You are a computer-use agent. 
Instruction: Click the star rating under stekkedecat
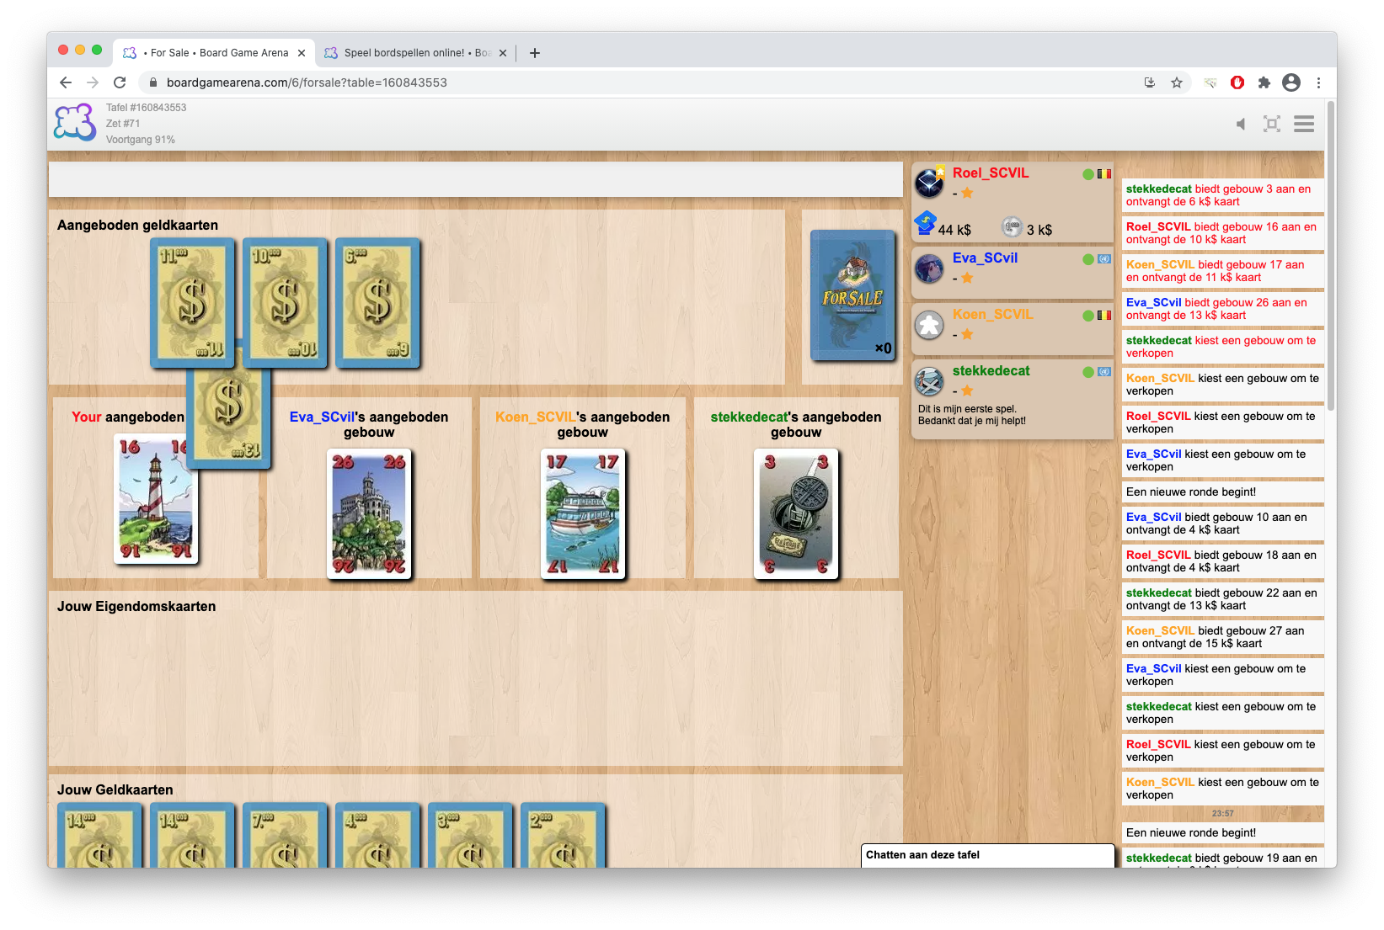967,391
